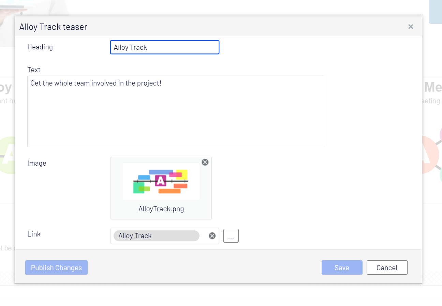Open the link browser with ellipsis button
The height and width of the screenshot is (306, 442).
pyautogui.click(x=231, y=236)
